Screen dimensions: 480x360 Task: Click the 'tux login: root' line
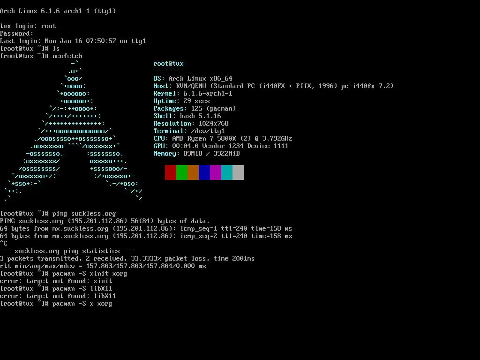[x=28, y=26]
